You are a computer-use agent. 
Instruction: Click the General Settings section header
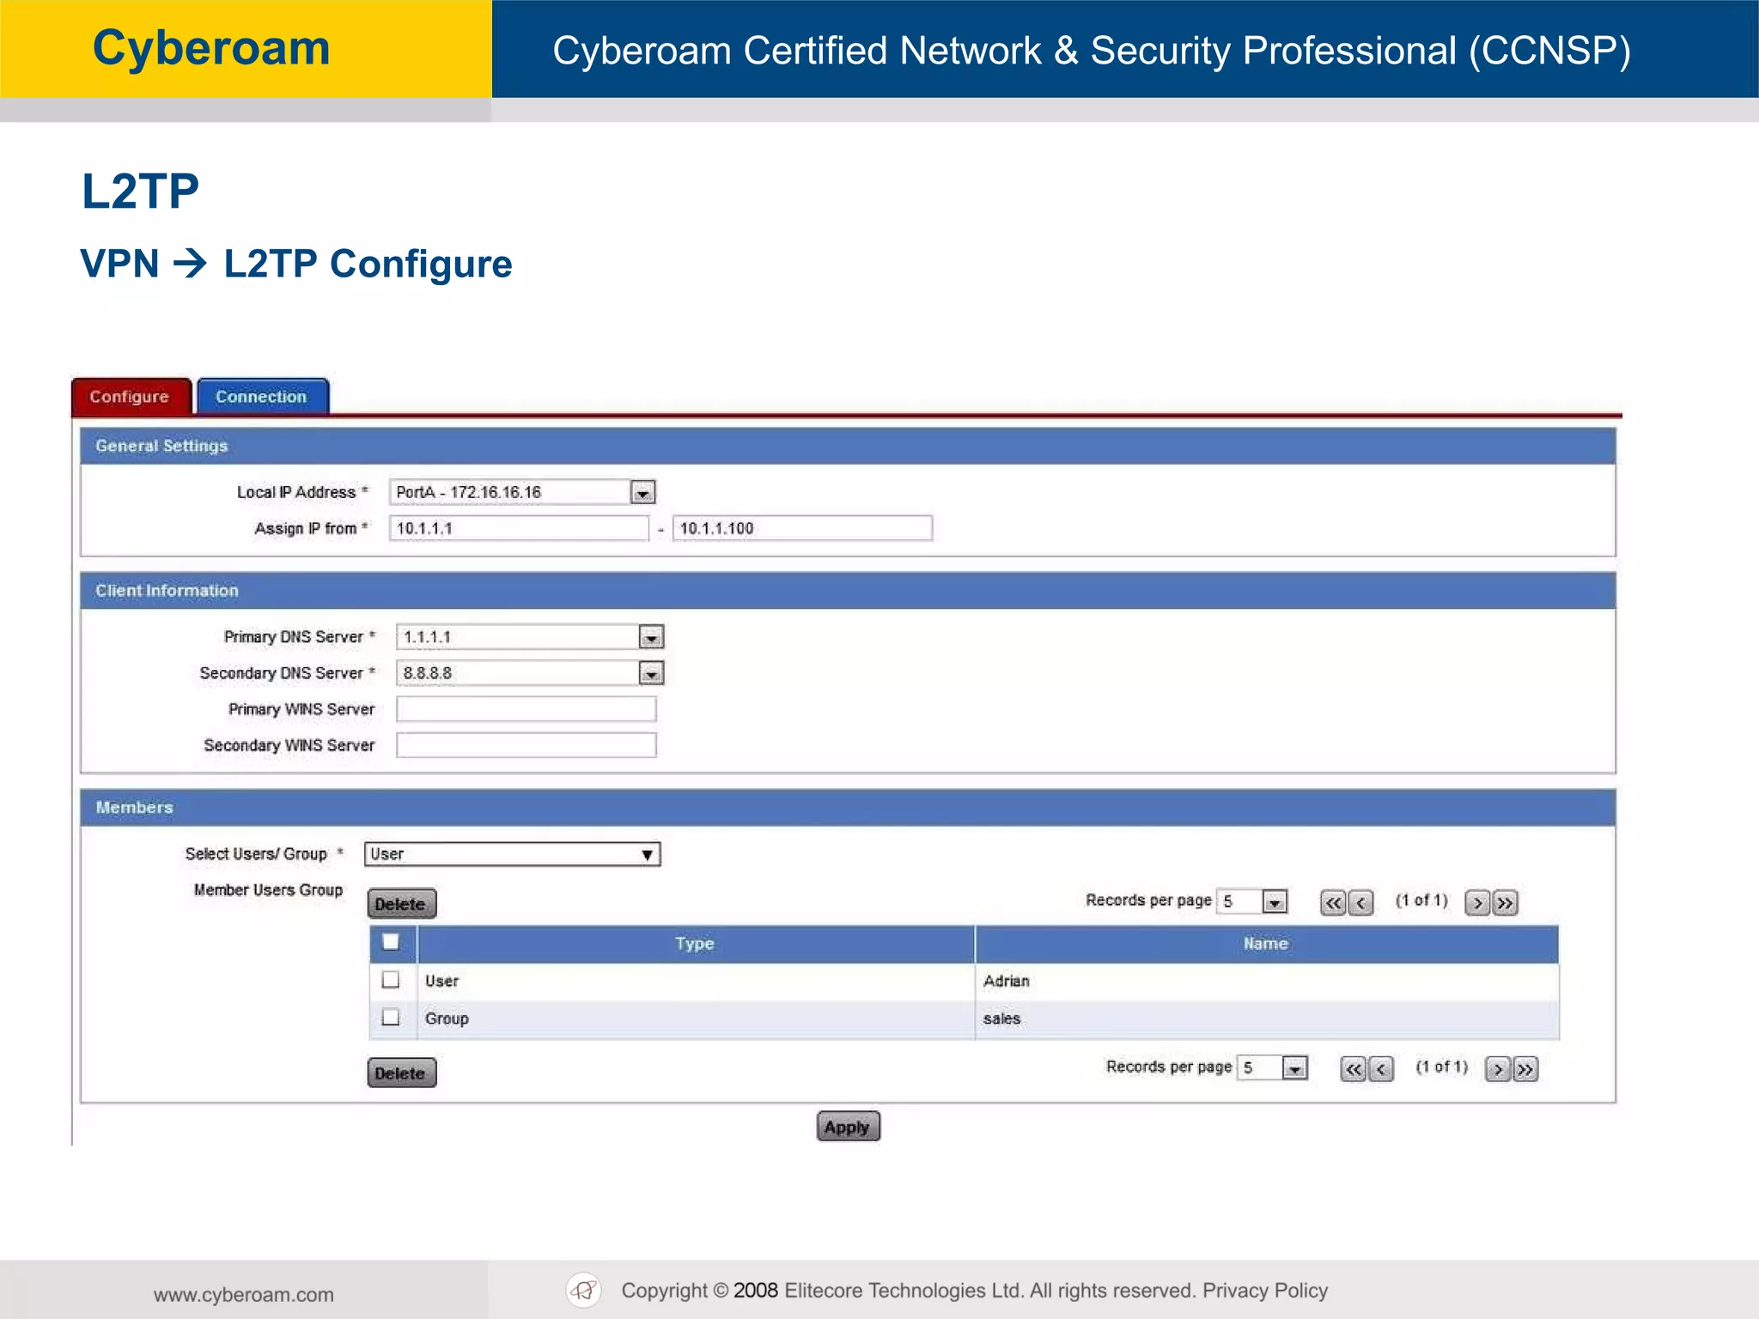[x=848, y=447]
